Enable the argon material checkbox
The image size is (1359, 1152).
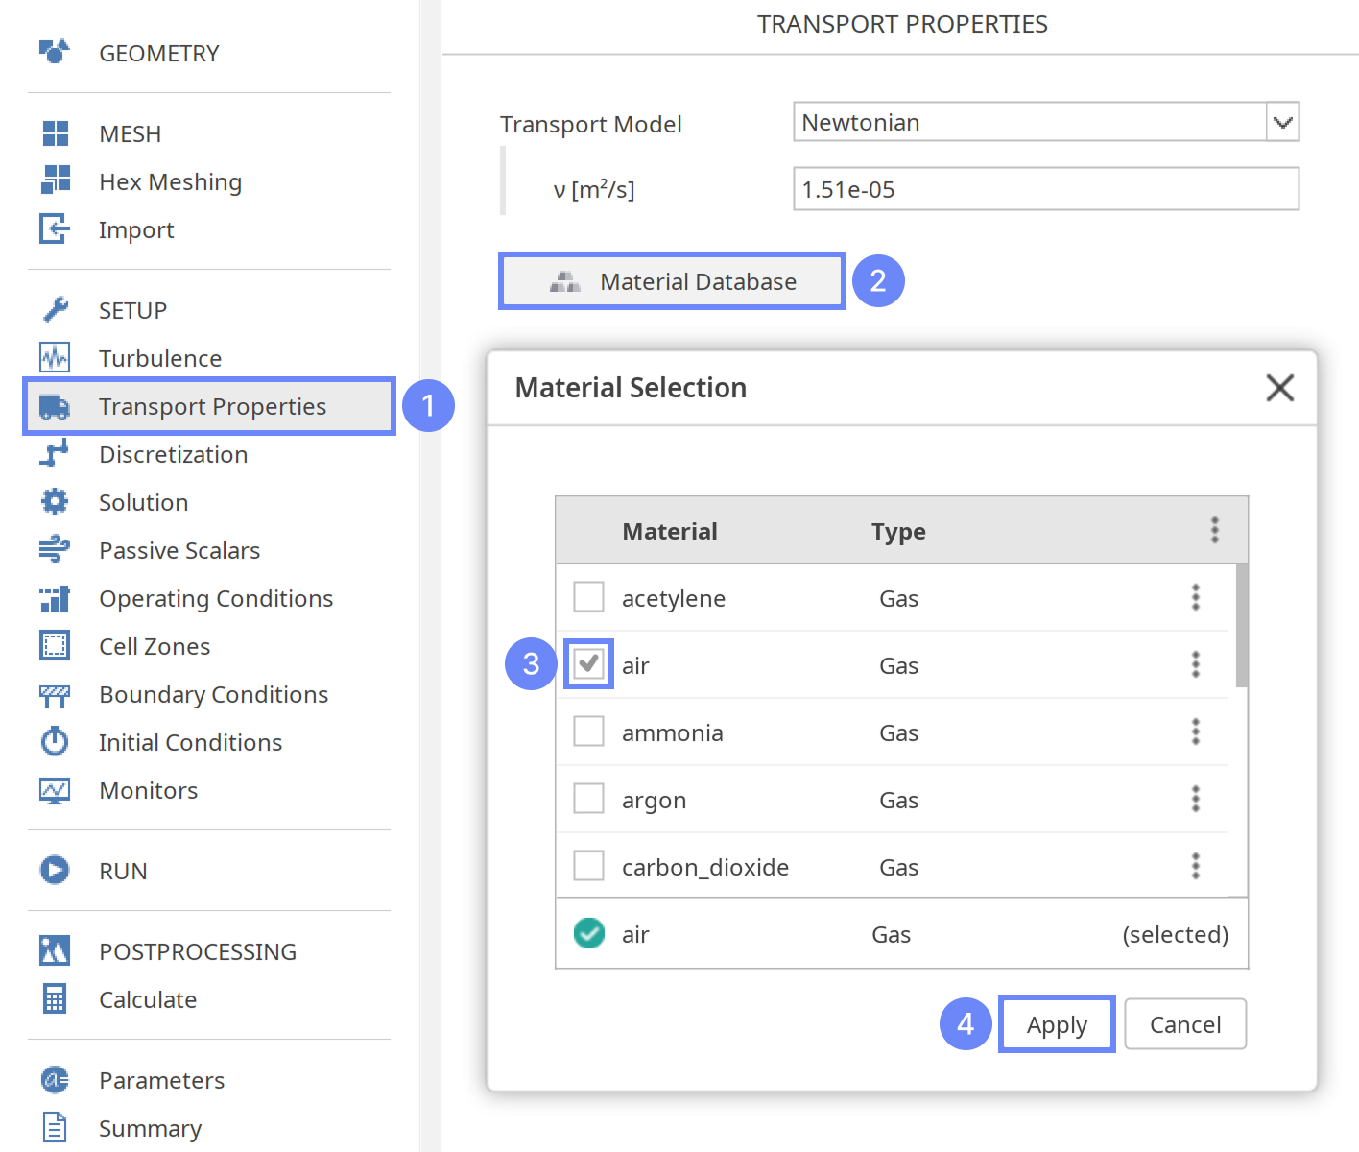click(x=588, y=798)
